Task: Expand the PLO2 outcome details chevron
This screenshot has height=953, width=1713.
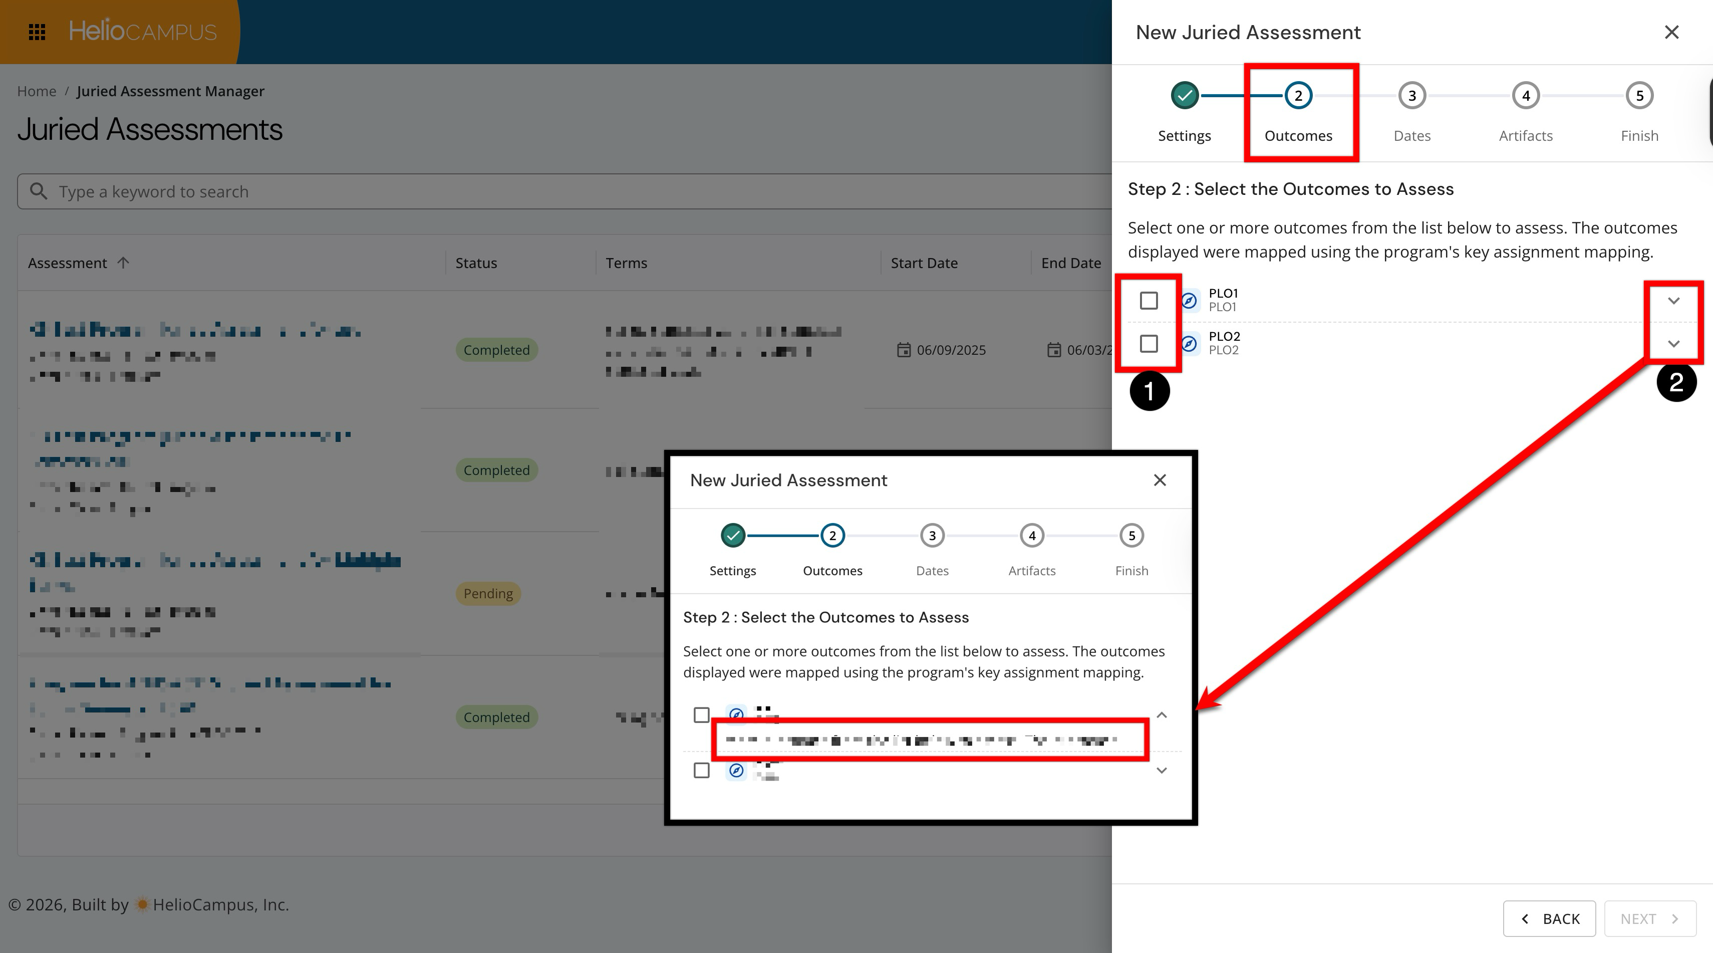Action: pyautogui.click(x=1674, y=344)
